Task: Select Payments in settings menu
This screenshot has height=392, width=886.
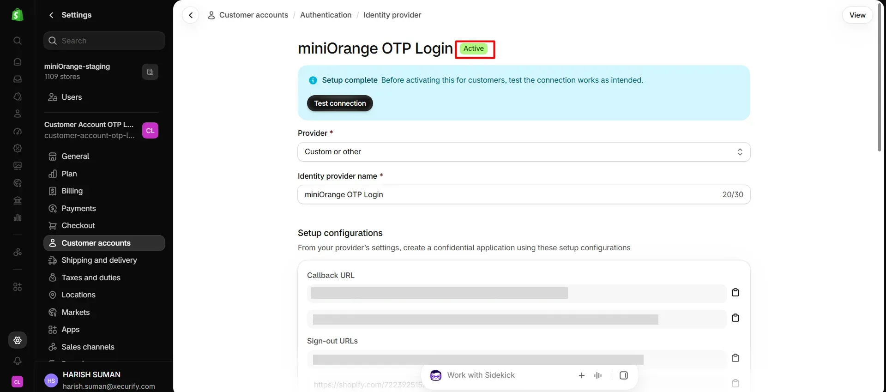Action: click(x=104, y=209)
